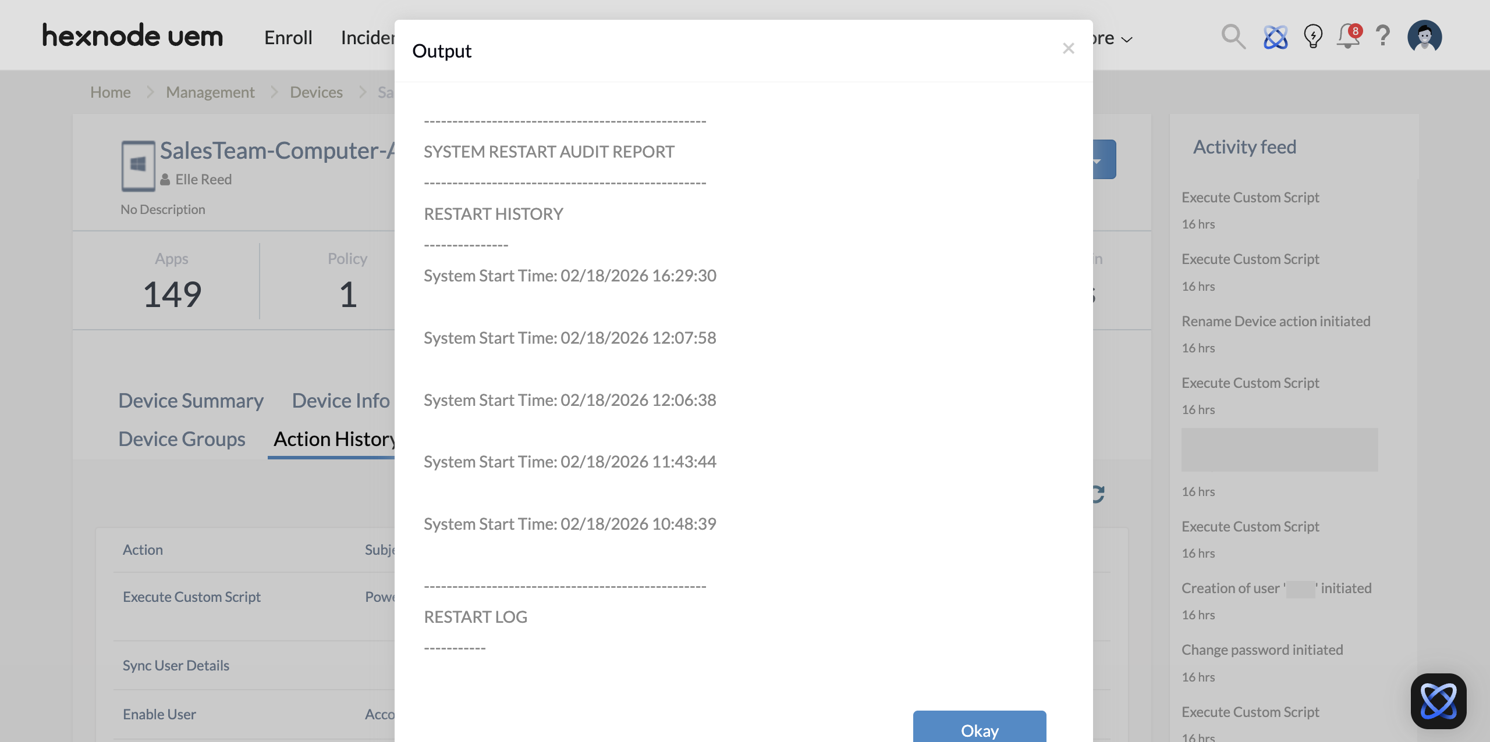Close the Output dialog

tap(1068, 49)
